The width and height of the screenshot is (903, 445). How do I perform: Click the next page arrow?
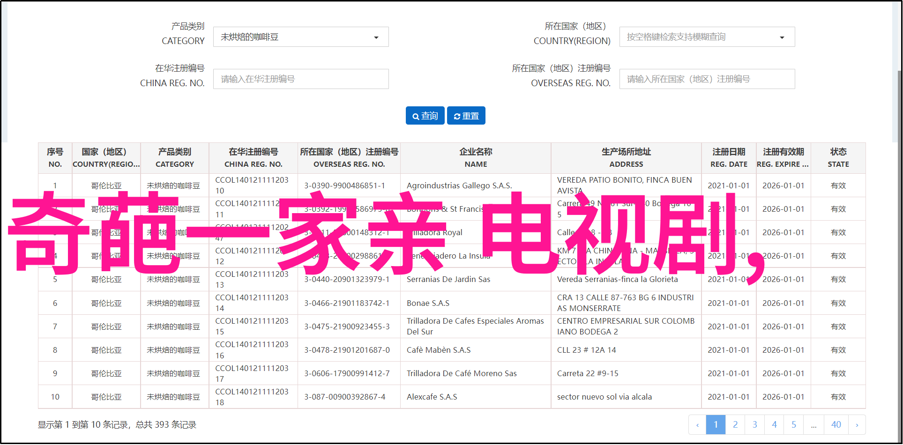857,425
